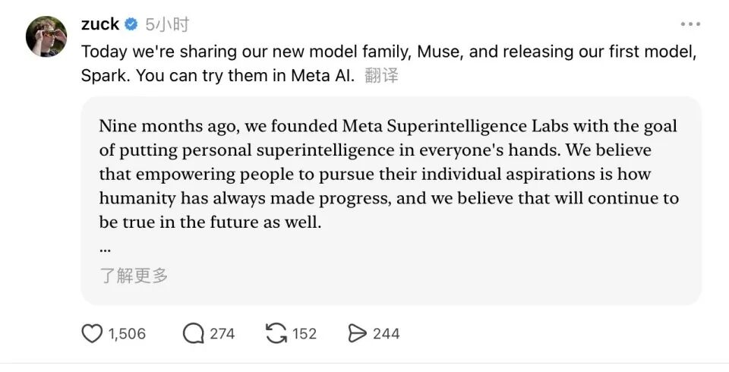
Task: Open the three-dot more options menu
Action: click(690, 24)
